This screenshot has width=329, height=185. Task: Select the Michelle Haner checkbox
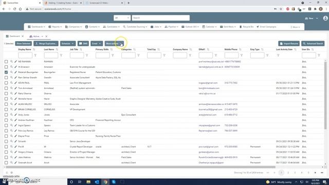[6, 99]
